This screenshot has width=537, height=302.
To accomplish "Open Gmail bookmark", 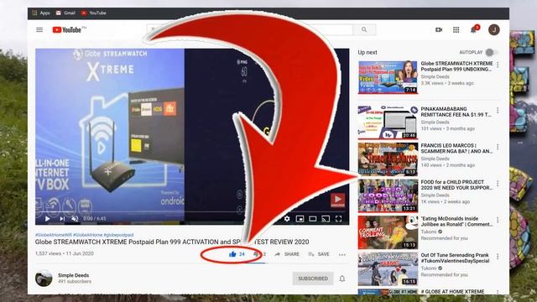I will pyautogui.click(x=65, y=13).
